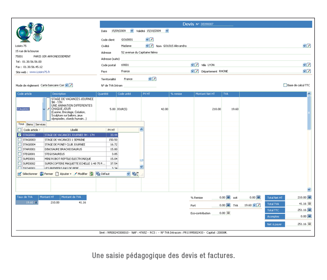Open the Défaut view dropdown

click(128, 174)
